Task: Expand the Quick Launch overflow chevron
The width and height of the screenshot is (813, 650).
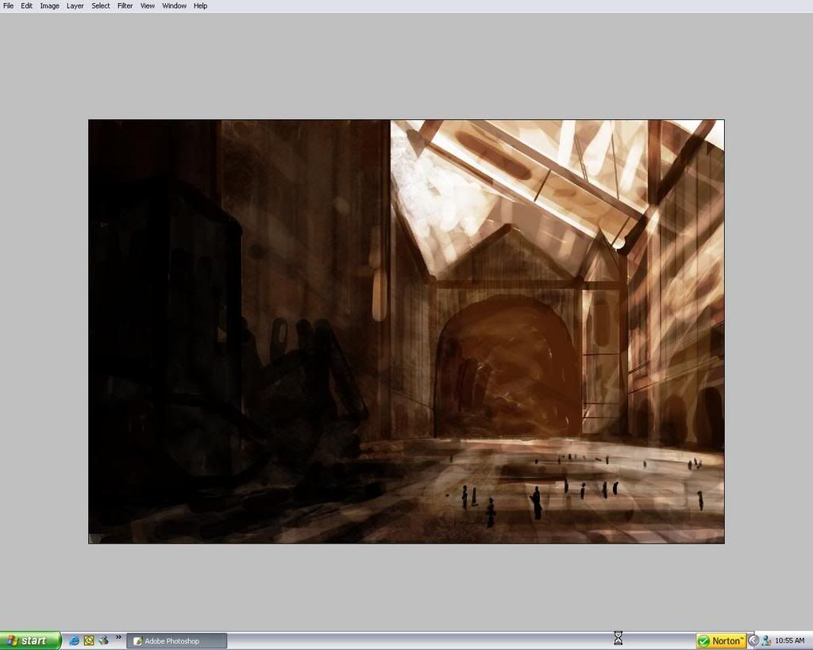Action: 119,637
